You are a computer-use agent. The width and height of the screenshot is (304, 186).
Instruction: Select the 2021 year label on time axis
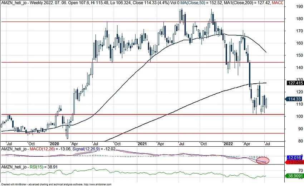142,144
